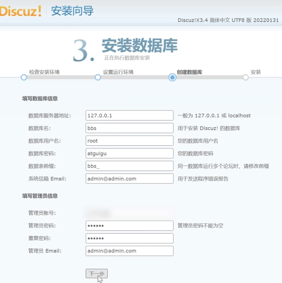The image size is (282, 283).
Task: Click the 系统信箱 Email field
Action: pyautogui.click(x=129, y=178)
